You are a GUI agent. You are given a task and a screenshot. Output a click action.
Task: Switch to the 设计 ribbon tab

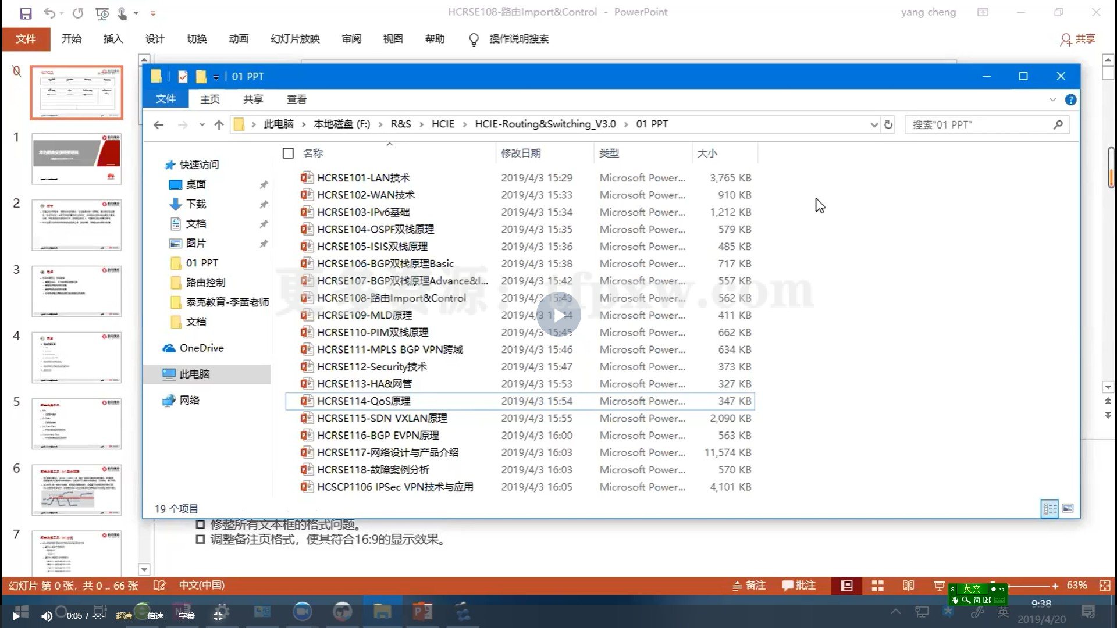155,39
